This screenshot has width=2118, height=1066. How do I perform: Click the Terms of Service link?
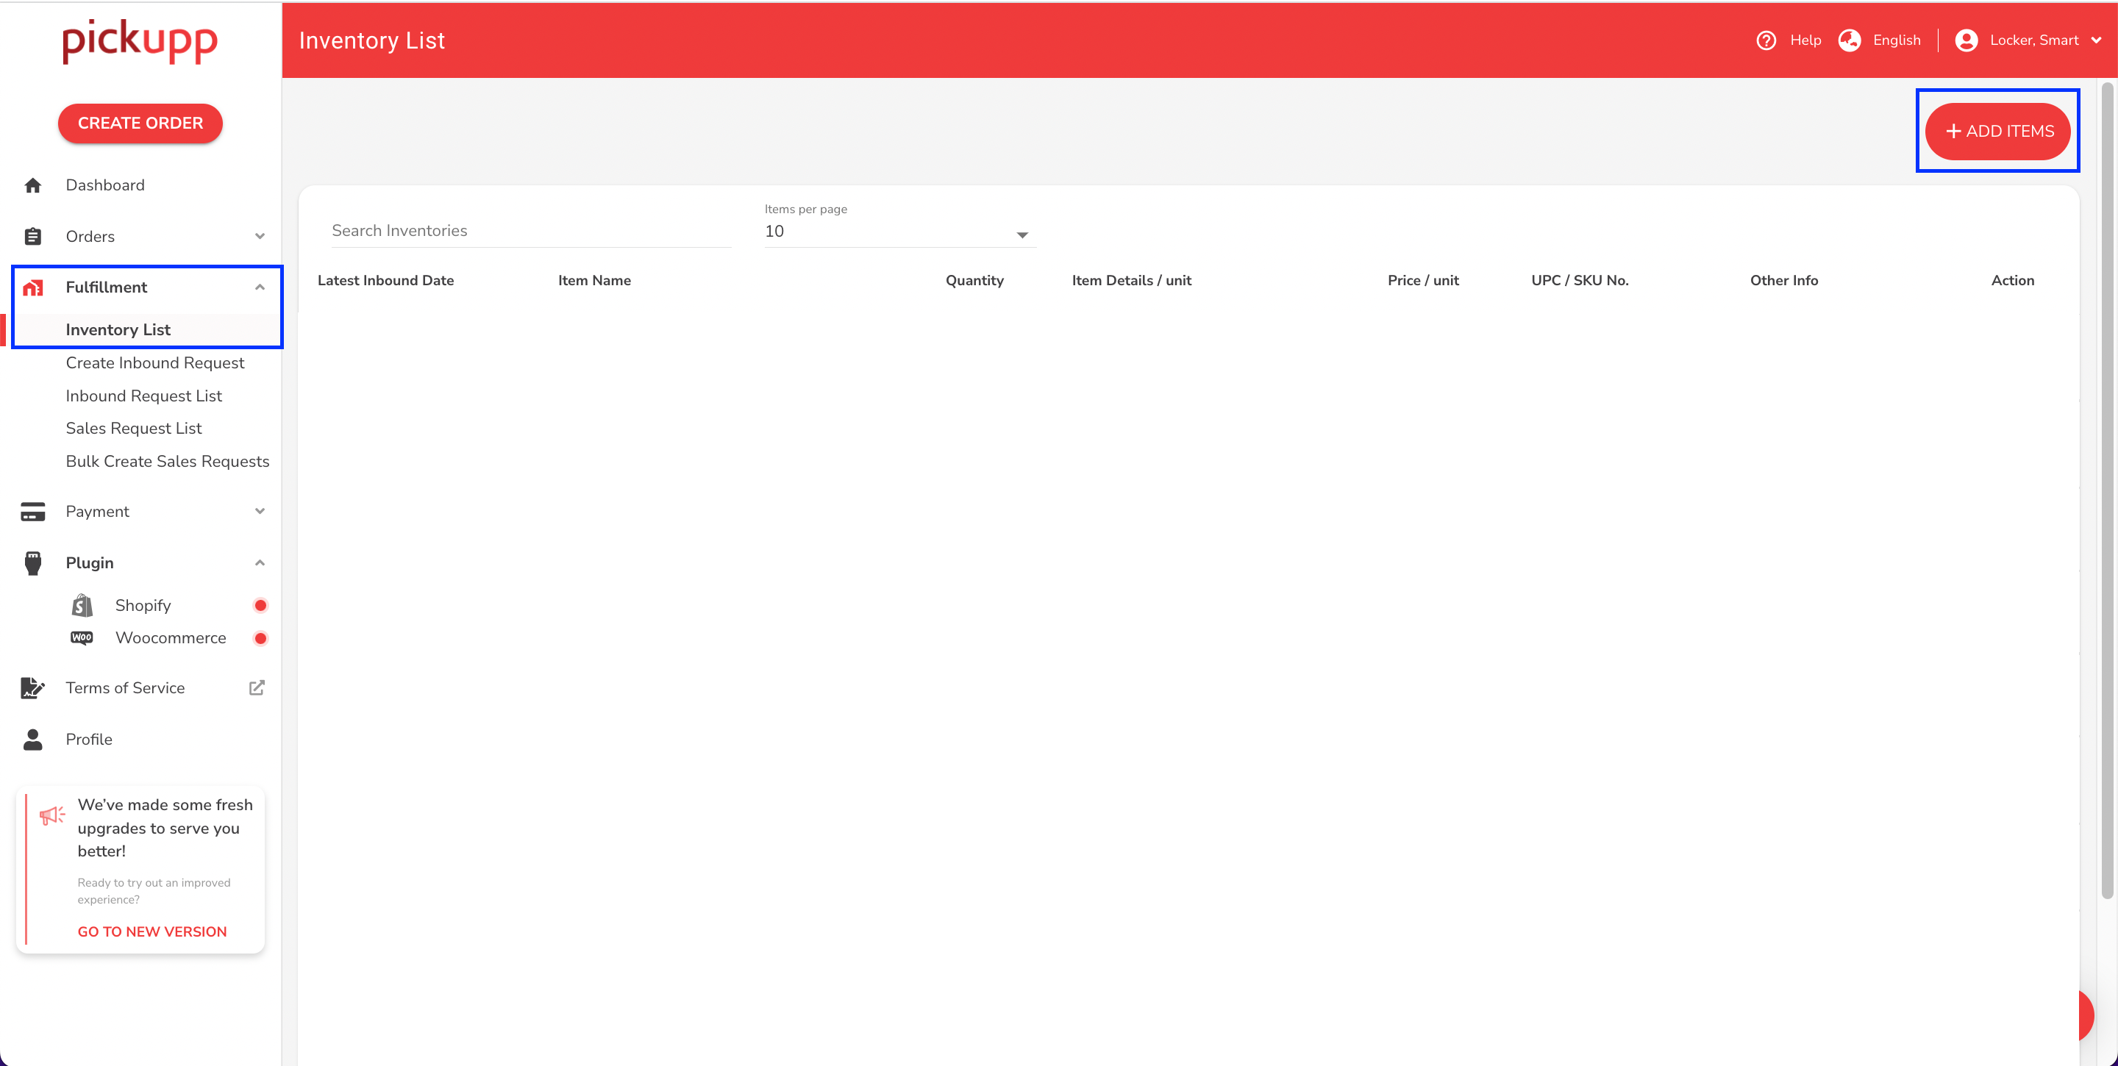pos(125,689)
